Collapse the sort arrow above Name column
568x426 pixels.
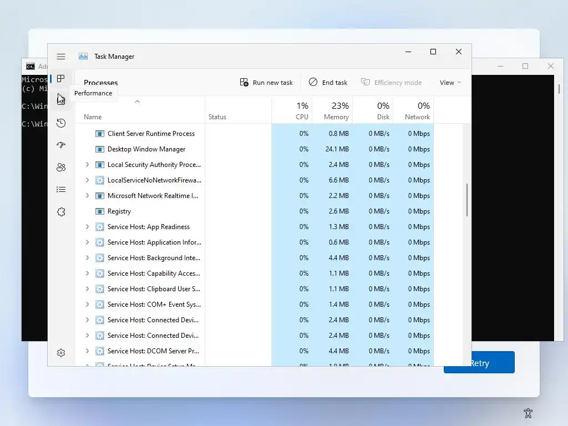(x=138, y=102)
